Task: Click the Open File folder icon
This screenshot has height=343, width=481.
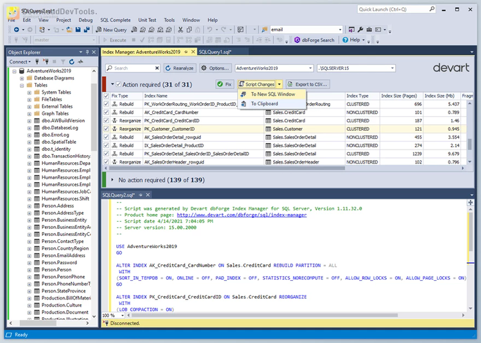Action: tap(70, 29)
